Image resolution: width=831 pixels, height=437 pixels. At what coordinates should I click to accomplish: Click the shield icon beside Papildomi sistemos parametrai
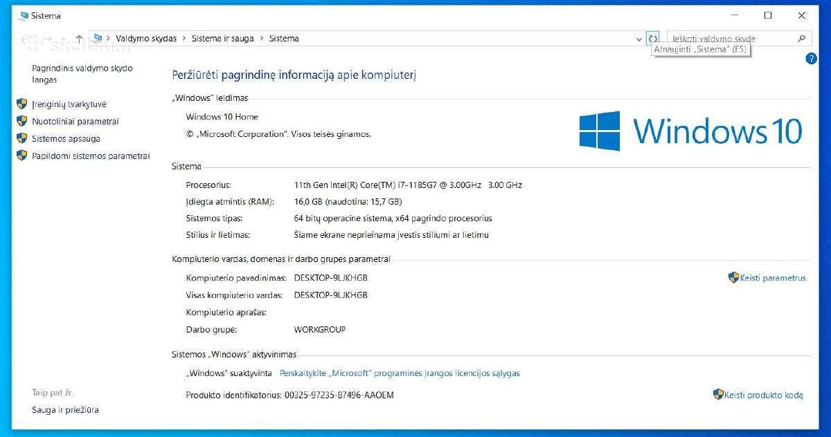[21, 156]
